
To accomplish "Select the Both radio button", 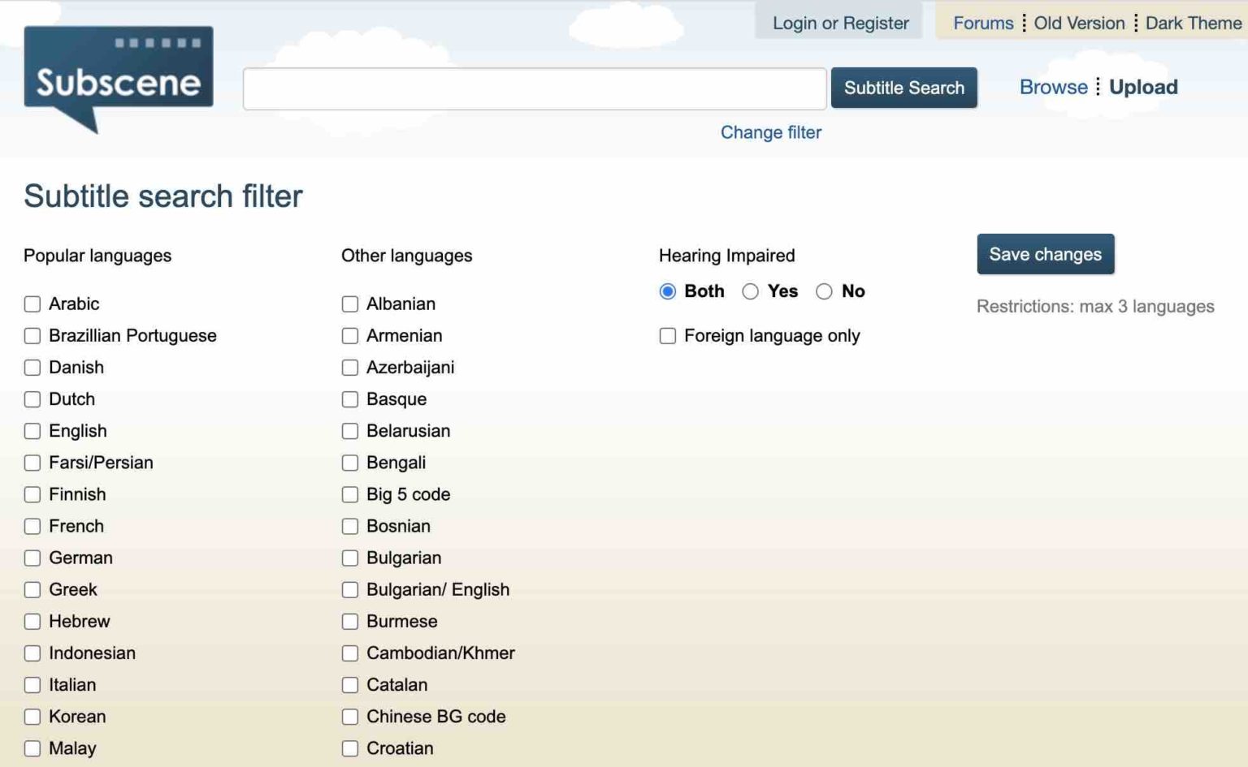I will point(668,291).
